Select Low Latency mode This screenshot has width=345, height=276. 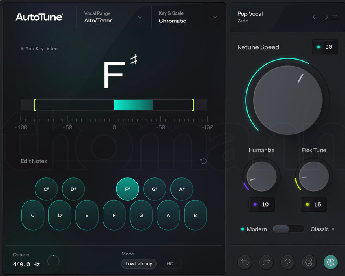[139, 263]
